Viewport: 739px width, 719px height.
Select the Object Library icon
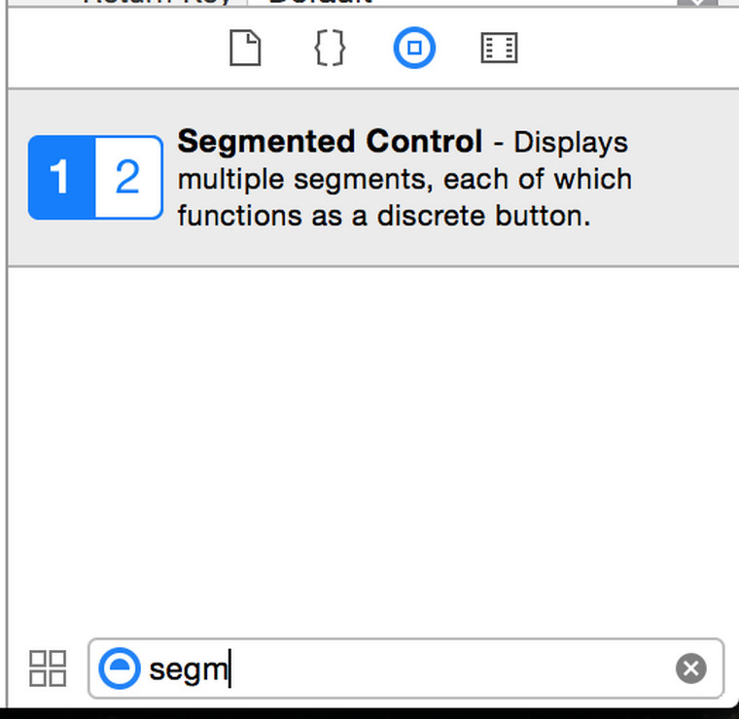click(414, 48)
